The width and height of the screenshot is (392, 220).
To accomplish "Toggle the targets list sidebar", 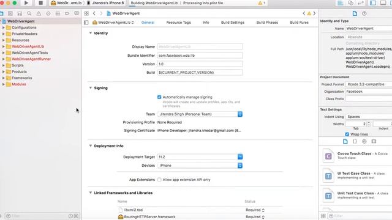I will tap(86, 23).
